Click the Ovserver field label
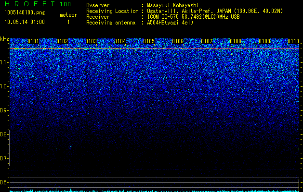The width and height of the screenshot is (303, 192). point(98,5)
